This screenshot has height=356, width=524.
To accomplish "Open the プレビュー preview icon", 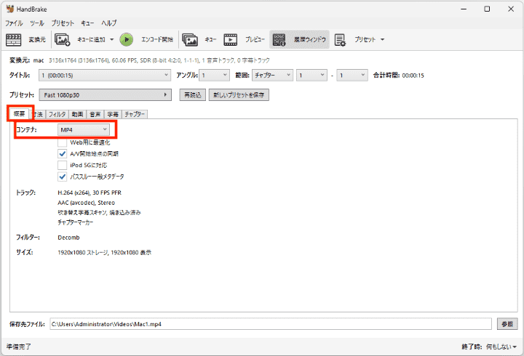I will 231,39.
